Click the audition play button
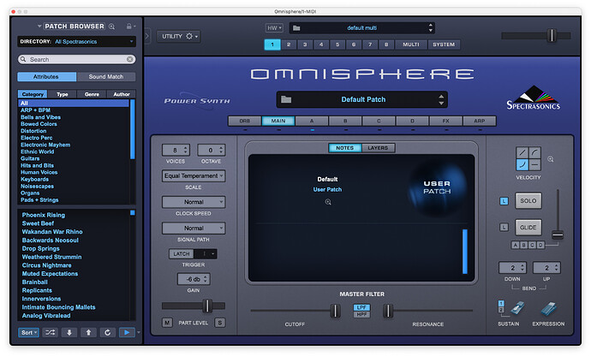This screenshot has height=356, width=591. (x=127, y=332)
